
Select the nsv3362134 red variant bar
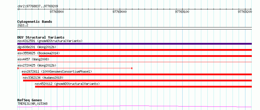coord(138,81)
